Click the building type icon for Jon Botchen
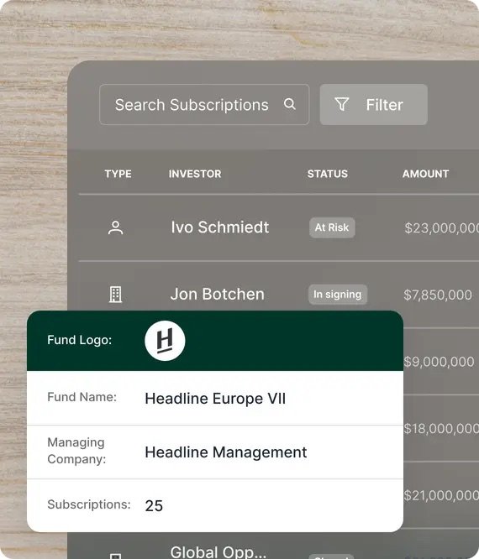Screen dimensions: 479x559 (115, 295)
